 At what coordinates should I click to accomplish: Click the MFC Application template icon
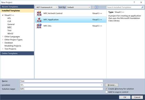click(x=39, y=20)
